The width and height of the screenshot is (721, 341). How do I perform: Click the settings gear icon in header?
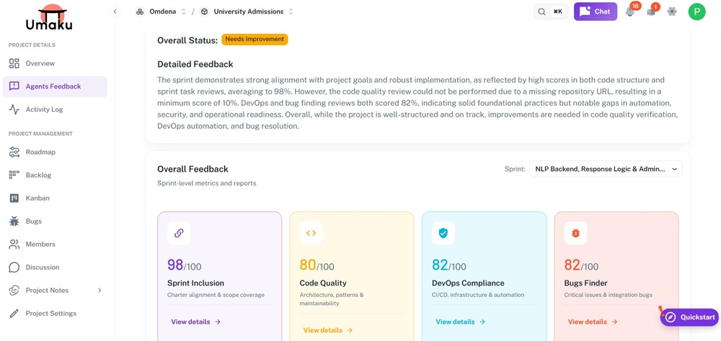tap(672, 12)
